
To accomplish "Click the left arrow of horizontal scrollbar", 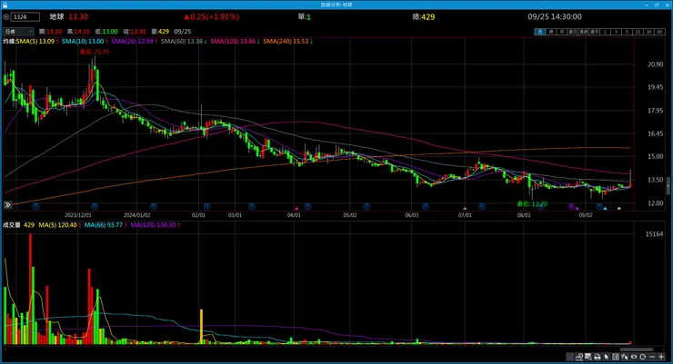I will click(x=5, y=349).
